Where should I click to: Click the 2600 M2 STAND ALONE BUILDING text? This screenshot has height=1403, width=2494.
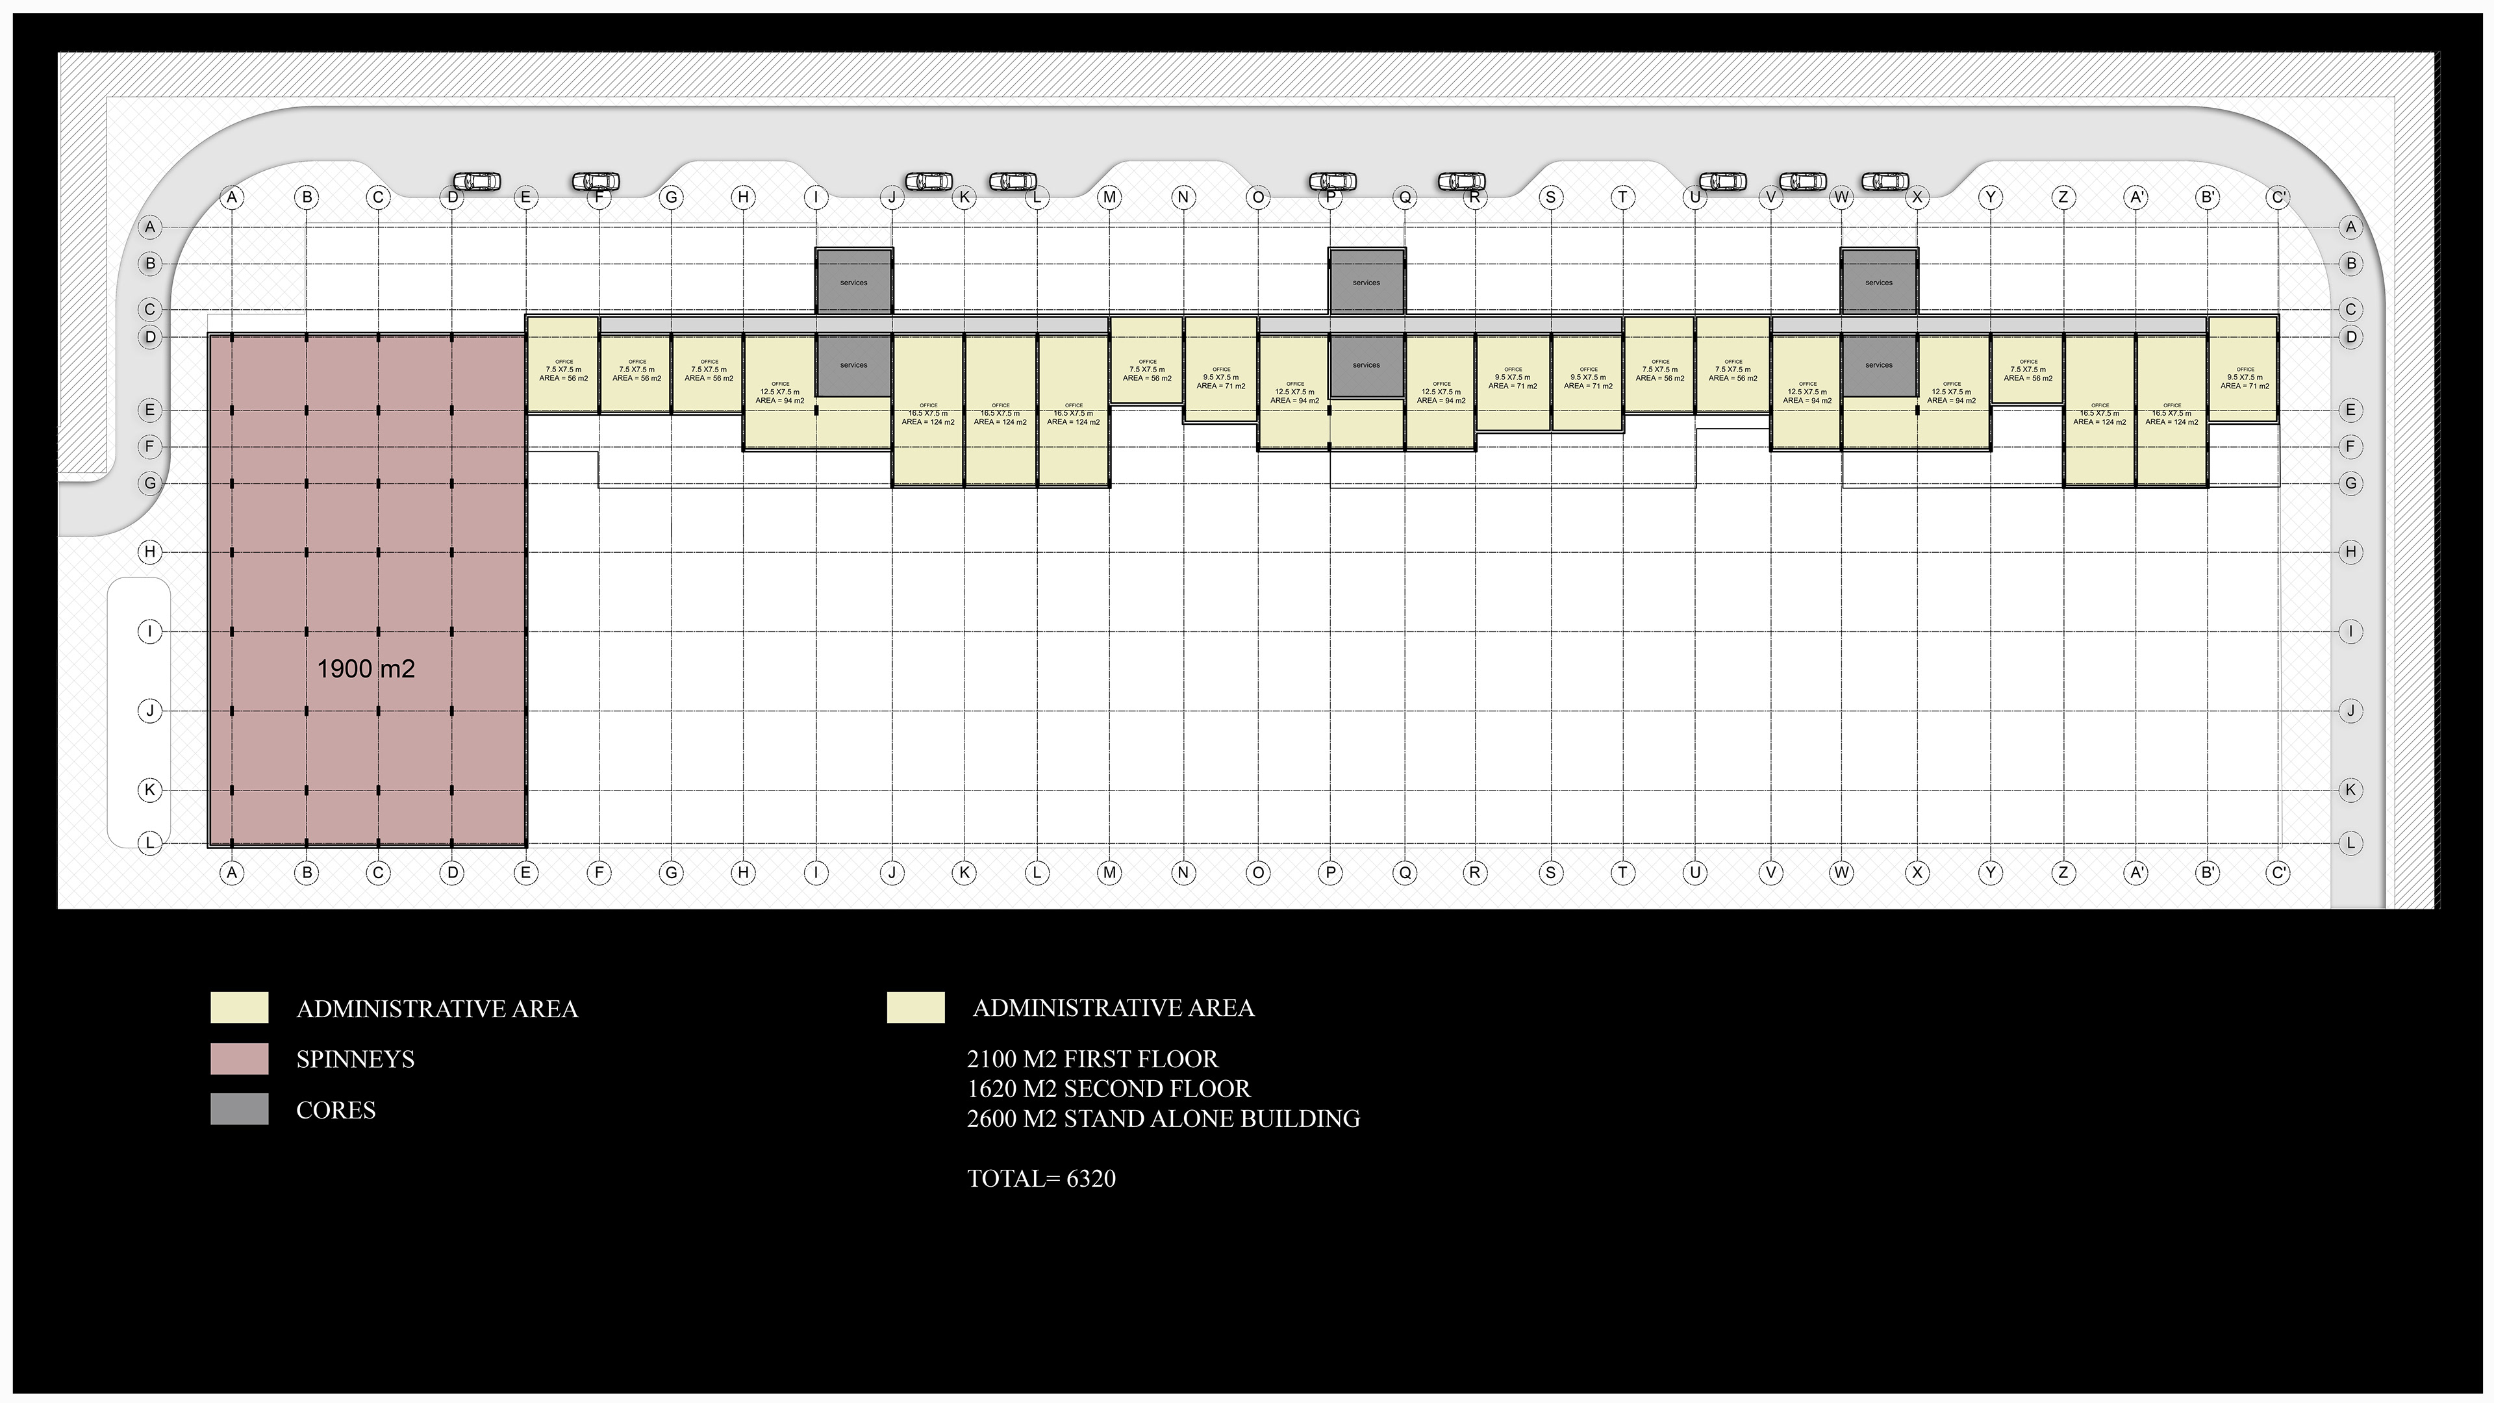(1163, 1119)
